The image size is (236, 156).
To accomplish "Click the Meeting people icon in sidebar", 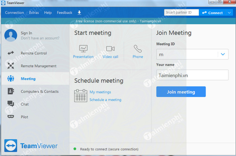I will [11, 79].
